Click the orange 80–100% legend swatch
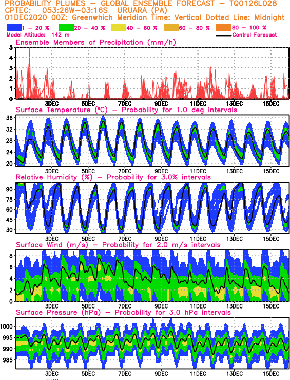290x380 pixels. click(x=224, y=28)
